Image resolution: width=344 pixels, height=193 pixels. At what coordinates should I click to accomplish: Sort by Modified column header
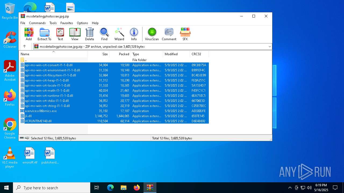click(x=177, y=54)
